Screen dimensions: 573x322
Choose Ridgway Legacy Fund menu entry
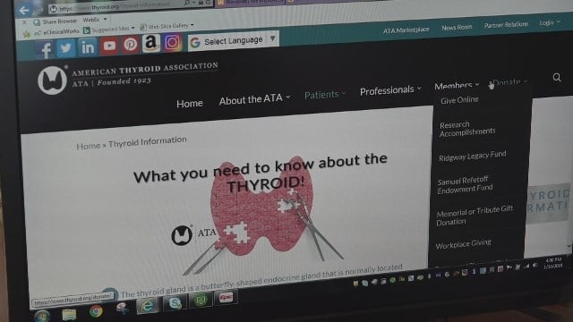(x=472, y=156)
